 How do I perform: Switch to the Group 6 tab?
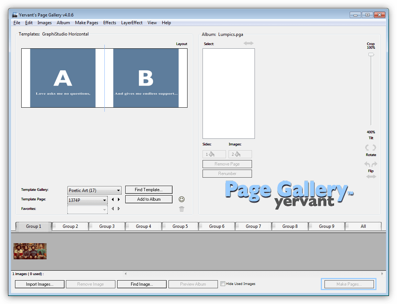click(217, 226)
